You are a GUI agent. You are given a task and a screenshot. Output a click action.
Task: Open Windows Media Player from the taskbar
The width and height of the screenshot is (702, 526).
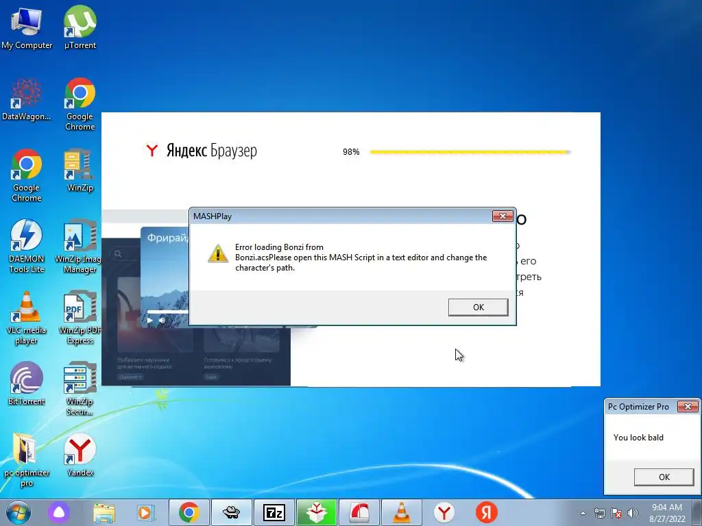tap(145, 512)
